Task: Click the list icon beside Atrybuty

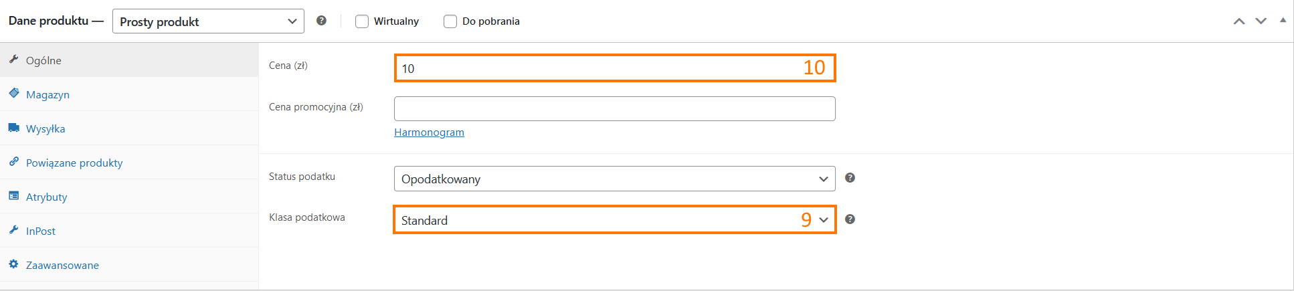Action: pos(13,196)
